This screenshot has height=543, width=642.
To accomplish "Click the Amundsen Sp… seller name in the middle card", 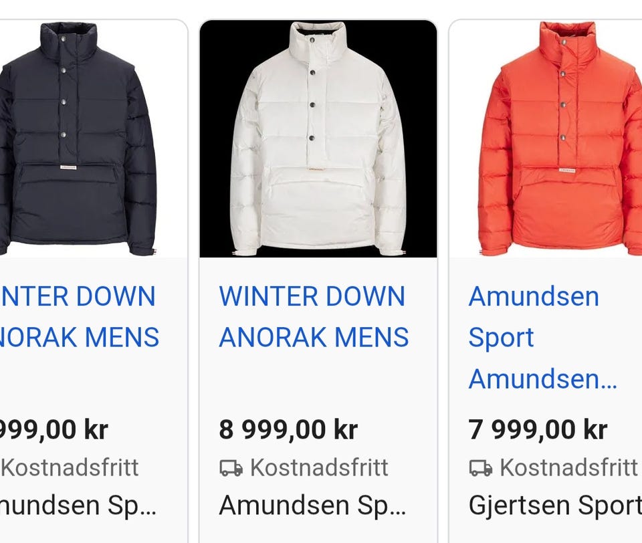I will 313,506.
